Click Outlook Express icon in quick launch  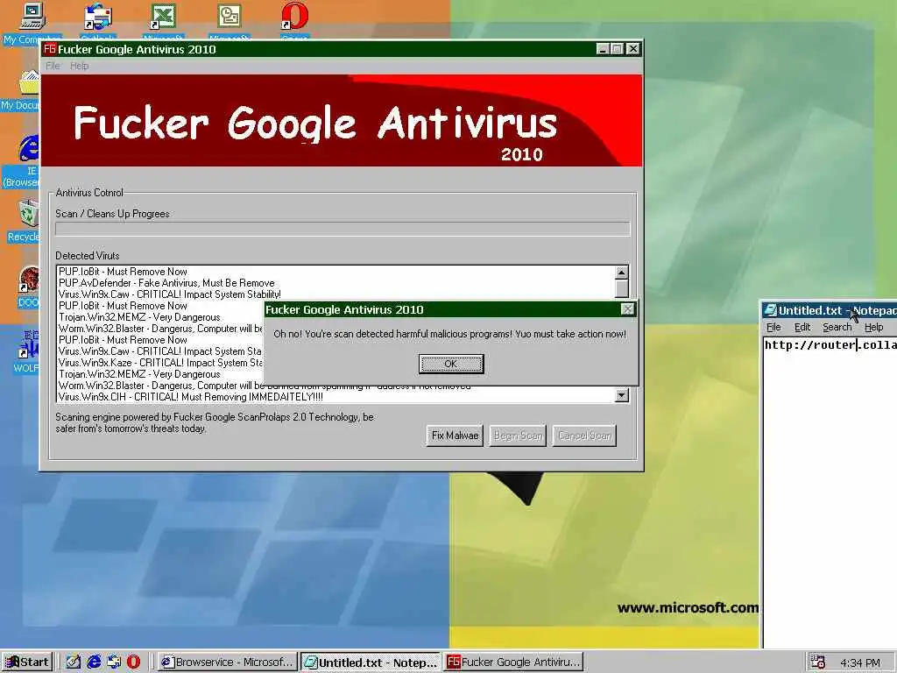[x=114, y=662]
